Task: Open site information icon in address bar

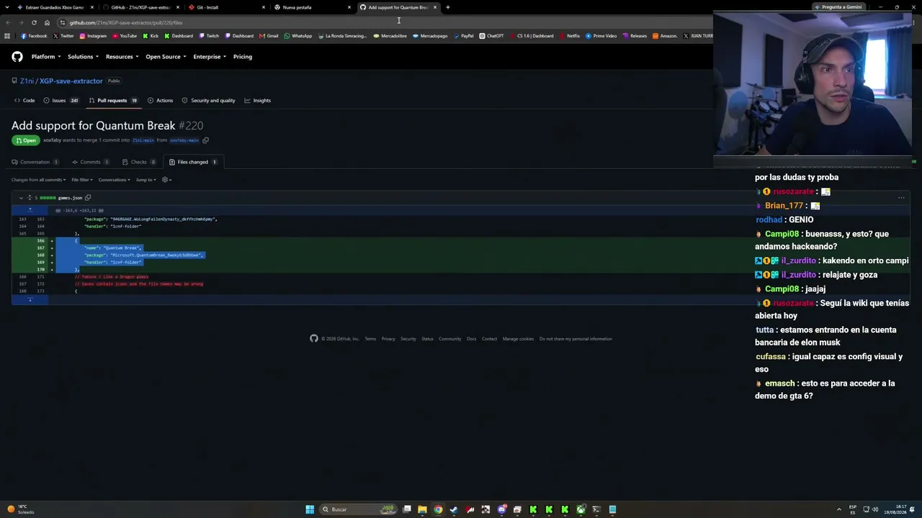Action: pyautogui.click(x=63, y=22)
